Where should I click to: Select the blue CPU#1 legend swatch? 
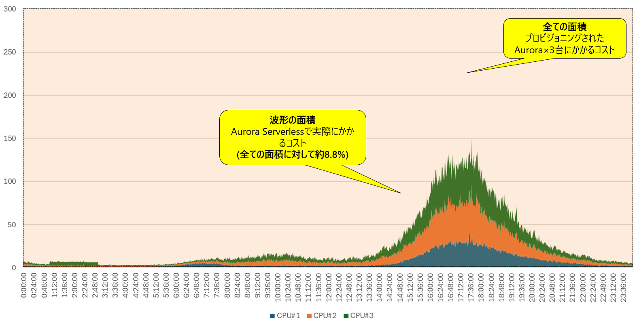click(273, 316)
